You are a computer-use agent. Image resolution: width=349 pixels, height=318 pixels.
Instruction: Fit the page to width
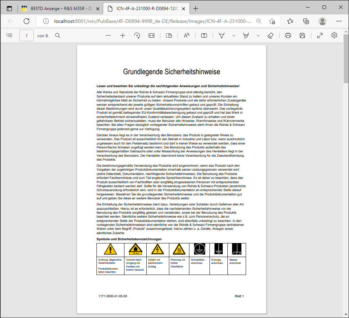click(x=151, y=35)
